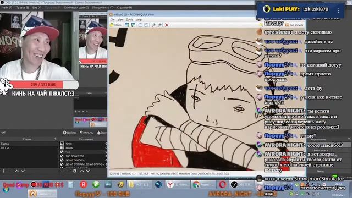The width and height of the screenshot is (352, 198).
Task: Open ACDSee File menu
Action: click(112, 20)
